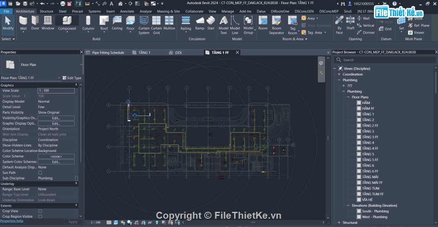Collapse the Elevations (Building Elevation) node
The height and width of the screenshot is (227, 438).
(x=349, y=205)
